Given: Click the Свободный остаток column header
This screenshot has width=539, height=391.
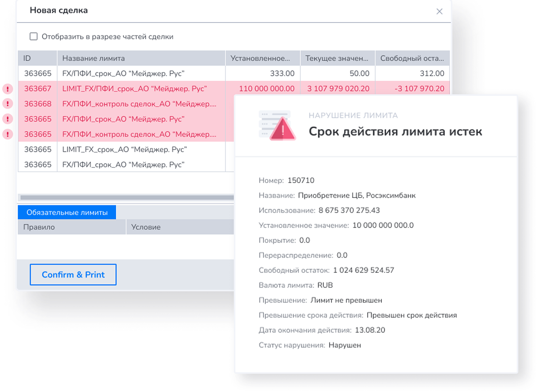Looking at the screenshot, I should [x=412, y=58].
